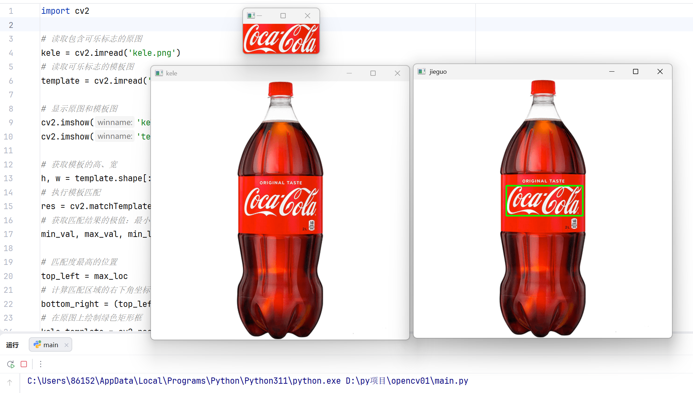Click the 运行 tool window label
The height and width of the screenshot is (393, 693).
point(12,345)
